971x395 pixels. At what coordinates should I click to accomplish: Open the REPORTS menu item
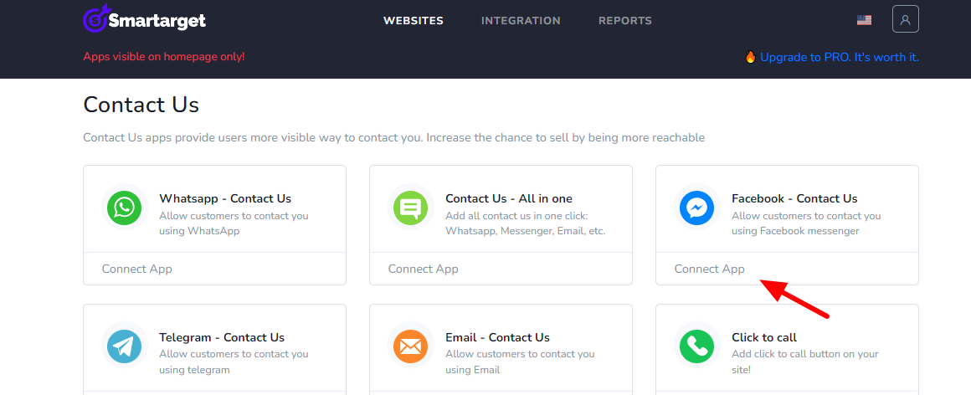pos(624,20)
